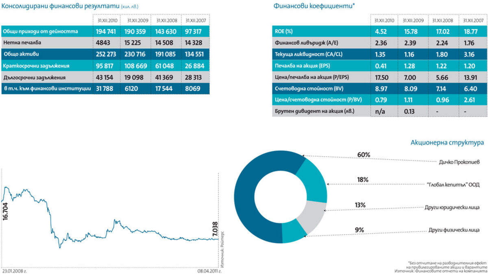Click the 16.704 starting price label
Viewport: 488px width, 274px height.
click(x=5, y=211)
